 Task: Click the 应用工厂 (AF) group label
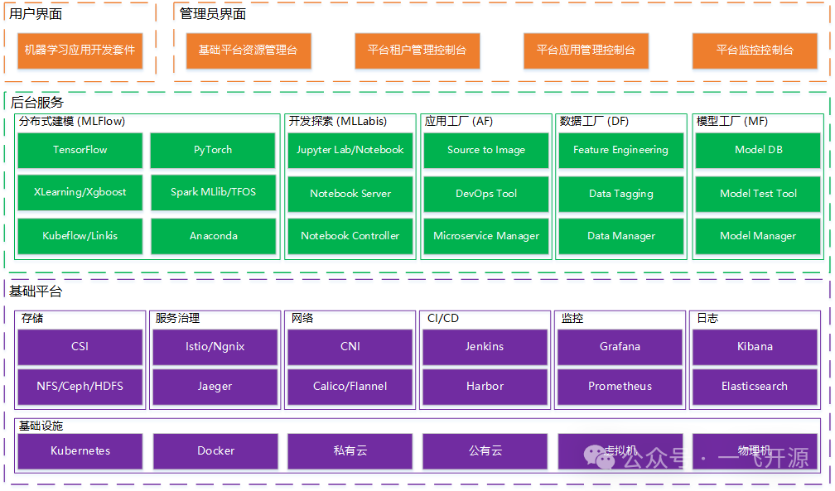pyautogui.click(x=459, y=122)
